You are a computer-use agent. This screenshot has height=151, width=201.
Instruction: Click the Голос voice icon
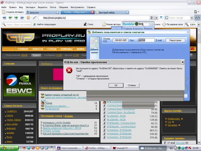[x=85, y=24]
